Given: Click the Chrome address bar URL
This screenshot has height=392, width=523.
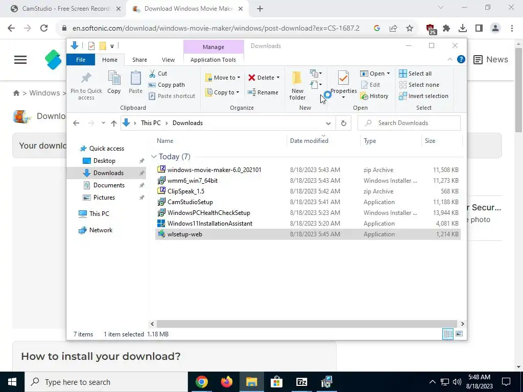Looking at the screenshot, I should 216,29.
